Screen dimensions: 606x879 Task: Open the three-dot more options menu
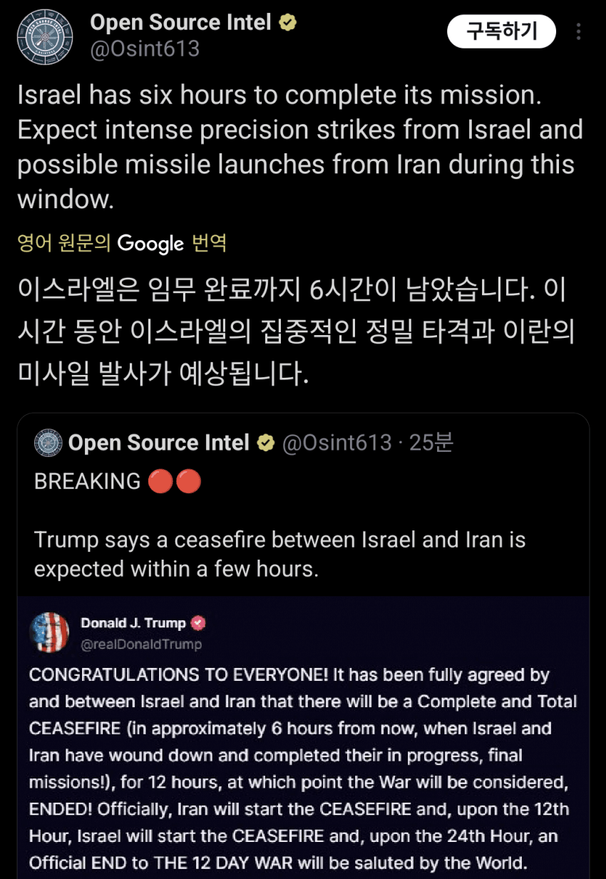click(x=578, y=32)
